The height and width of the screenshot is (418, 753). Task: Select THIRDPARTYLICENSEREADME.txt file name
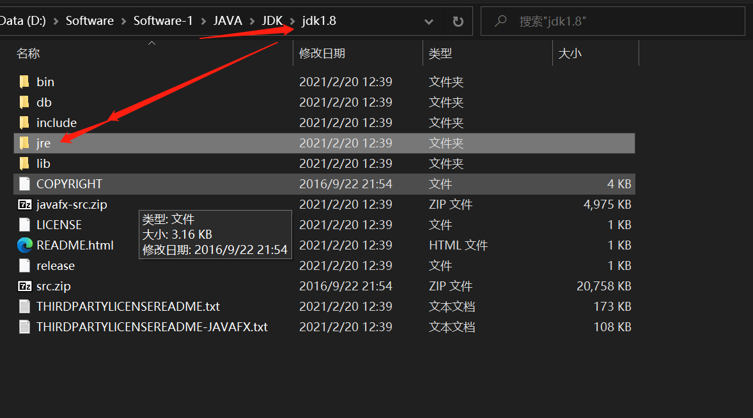pyautogui.click(x=128, y=307)
